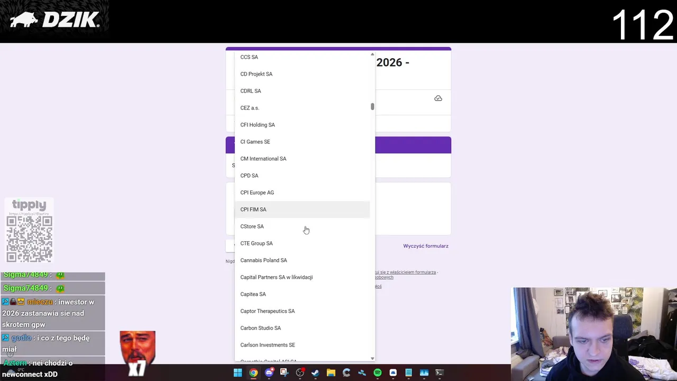
Task: Pick CPD SA from the list
Action: click(302, 176)
